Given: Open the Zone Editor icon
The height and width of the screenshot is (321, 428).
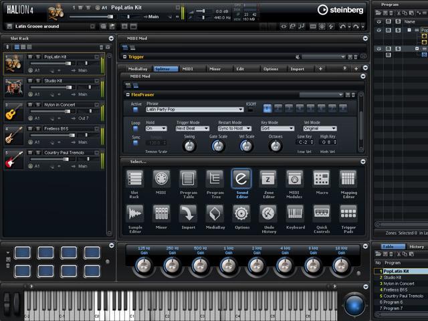Looking at the screenshot, I should (x=268, y=179).
